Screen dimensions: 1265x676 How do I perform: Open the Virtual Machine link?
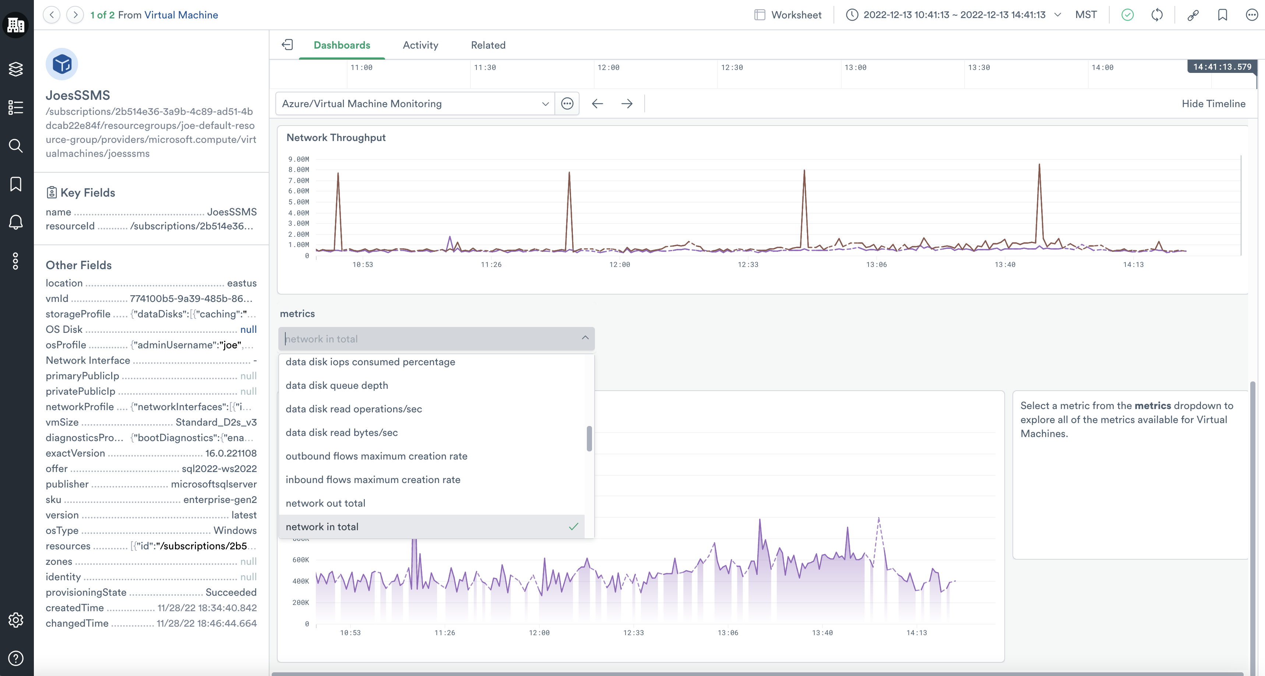pos(181,15)
